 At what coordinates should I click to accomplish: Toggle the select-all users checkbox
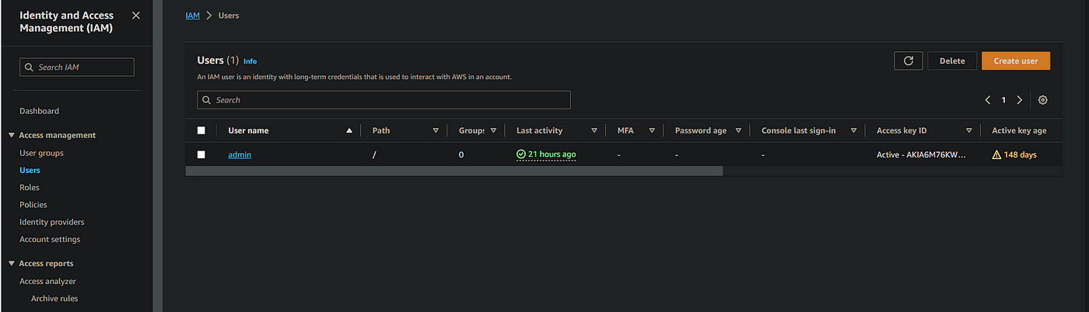tap(201, 130)
